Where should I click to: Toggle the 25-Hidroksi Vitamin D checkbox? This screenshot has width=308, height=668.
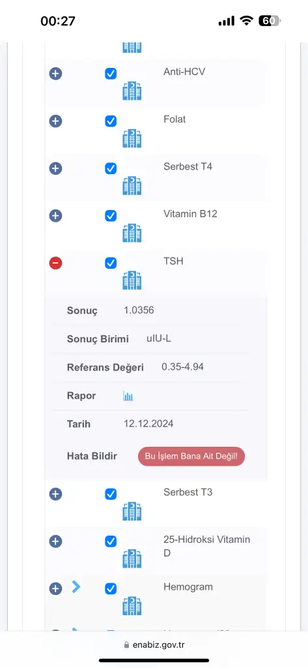click(111, 541)
